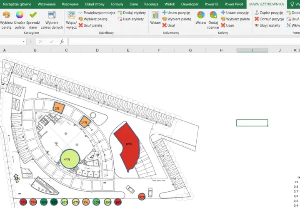This screenshot has height=208, width=300.
Task: Click the Odrzuć pozycję button
Action: (x=269, y=19)
